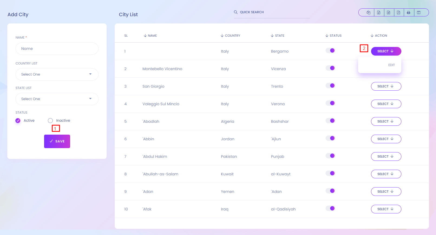Disable status toggle for San Giorgio

point(330,86)
